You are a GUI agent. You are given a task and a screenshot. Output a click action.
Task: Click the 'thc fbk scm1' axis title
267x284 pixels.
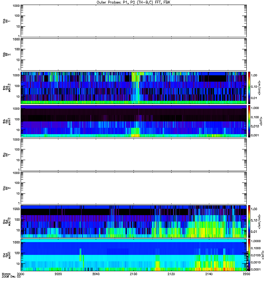[6, 255]
